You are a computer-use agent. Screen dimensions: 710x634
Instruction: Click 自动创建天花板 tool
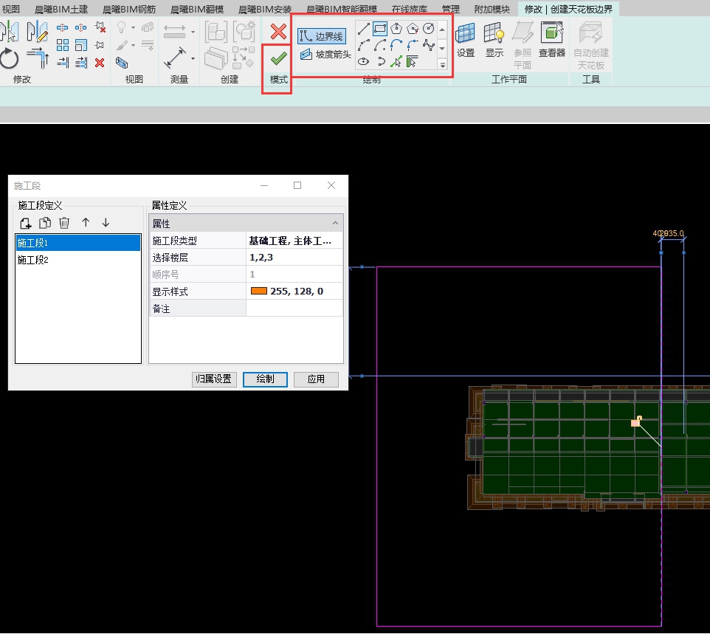tap(591, 45)
